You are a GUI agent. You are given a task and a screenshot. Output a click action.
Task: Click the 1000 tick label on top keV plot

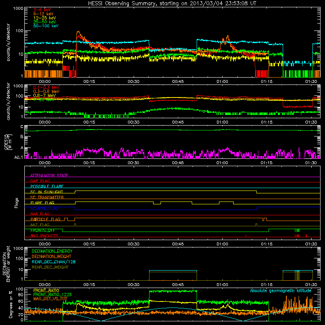coord(18,9)
